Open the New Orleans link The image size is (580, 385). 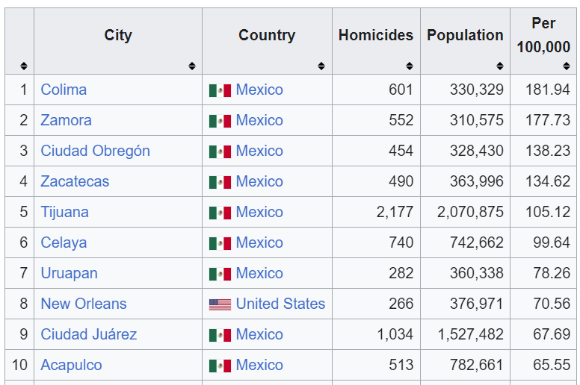pyautogui.click(x=84, y=304)
